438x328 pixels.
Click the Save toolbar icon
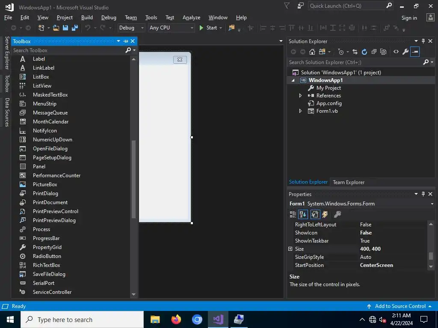click(65, 28)
